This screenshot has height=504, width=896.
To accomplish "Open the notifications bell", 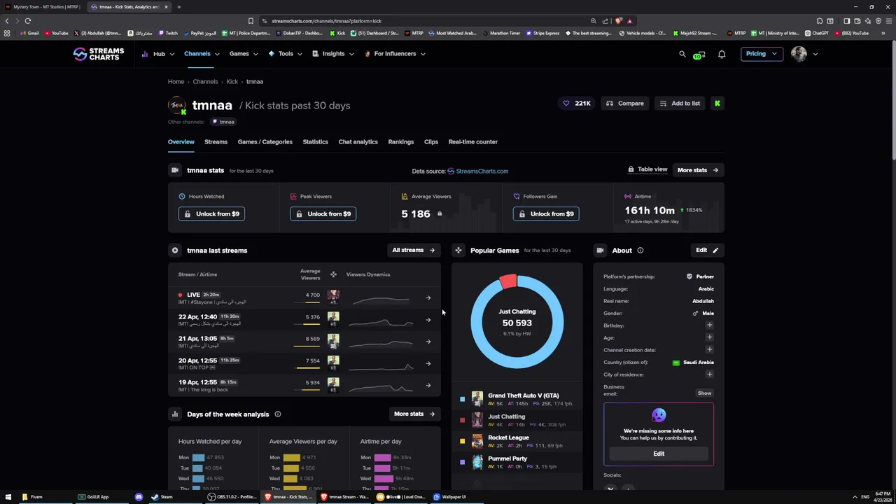I will click(x=722, y=54).
